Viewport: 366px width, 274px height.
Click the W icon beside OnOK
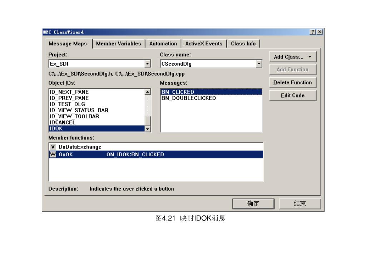tap(53, 154)
